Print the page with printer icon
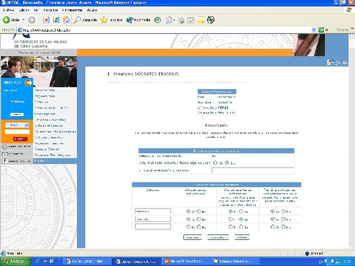Viewport: 355px width, 266px height. [181, 20]
